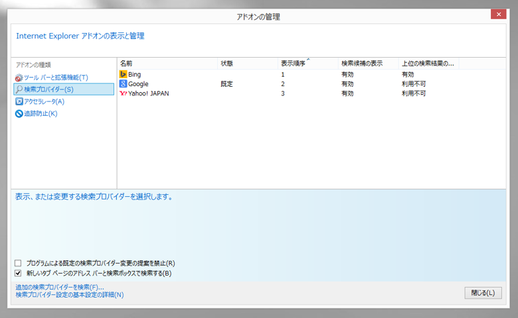The width and height of the screenshot is (518, 318).
Task: Click the アクセラレータ icon
Action: pos(19,101)
